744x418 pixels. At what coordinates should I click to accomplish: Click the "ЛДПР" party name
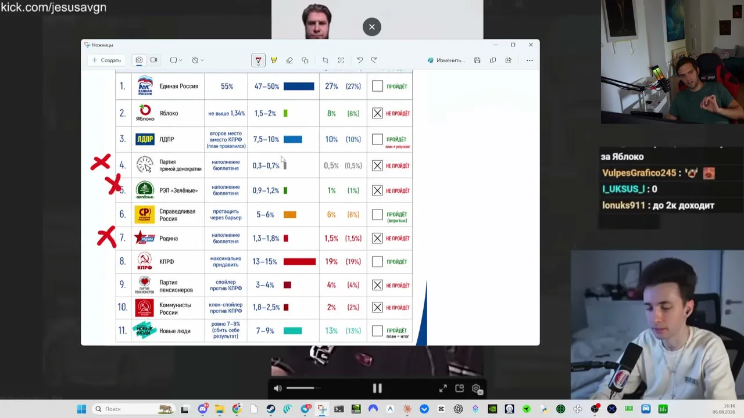click(167, 139)
